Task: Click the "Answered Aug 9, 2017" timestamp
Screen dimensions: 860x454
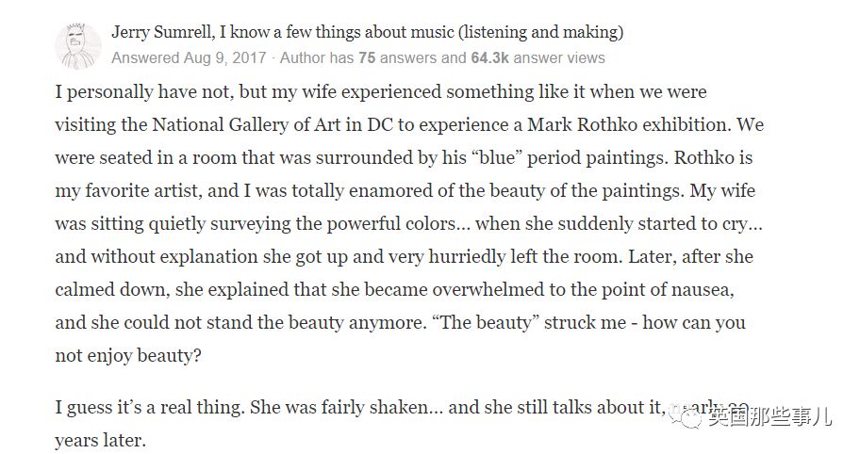Action: 189,57
